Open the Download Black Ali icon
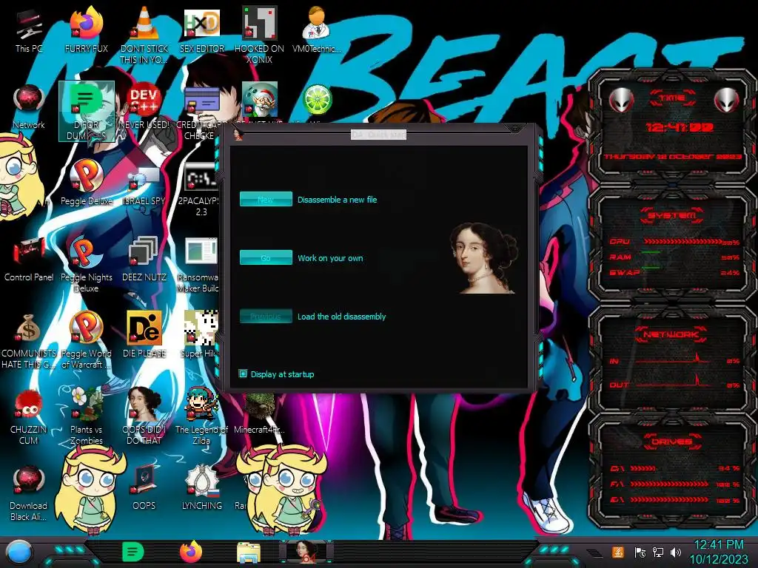This screenshot has height=568, width=758. (x=29, y=493)
